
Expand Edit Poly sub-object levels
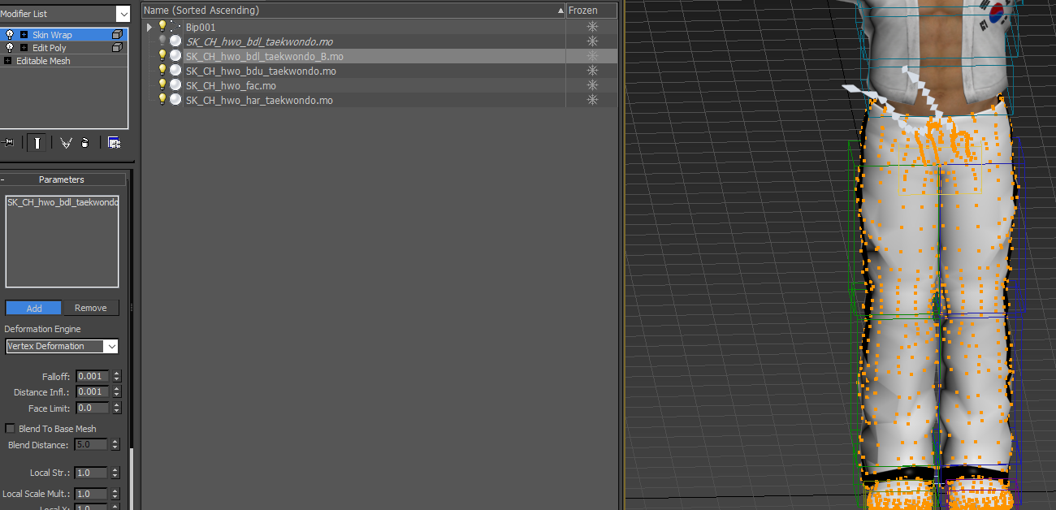point(24,48)
